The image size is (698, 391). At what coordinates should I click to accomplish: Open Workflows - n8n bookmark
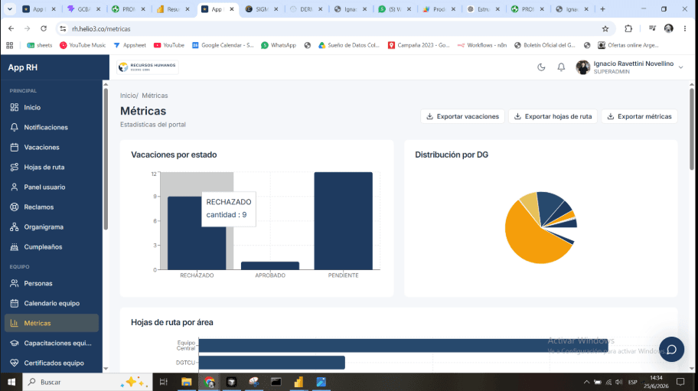[x=482, y=45]
